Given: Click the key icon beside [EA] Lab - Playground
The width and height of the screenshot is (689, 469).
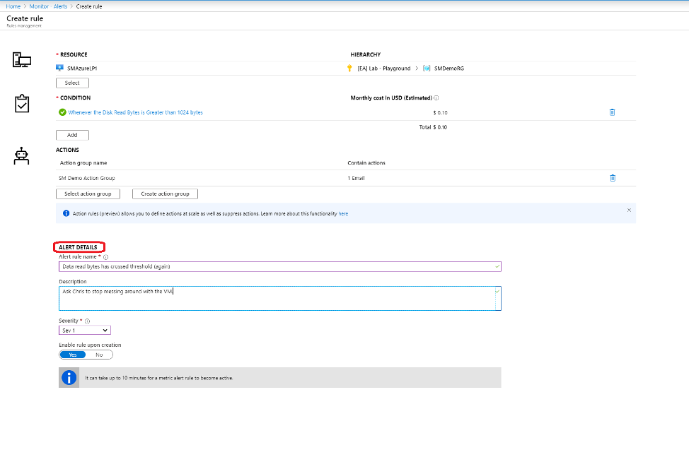Looking at the screenshot, I should [349, 68].
